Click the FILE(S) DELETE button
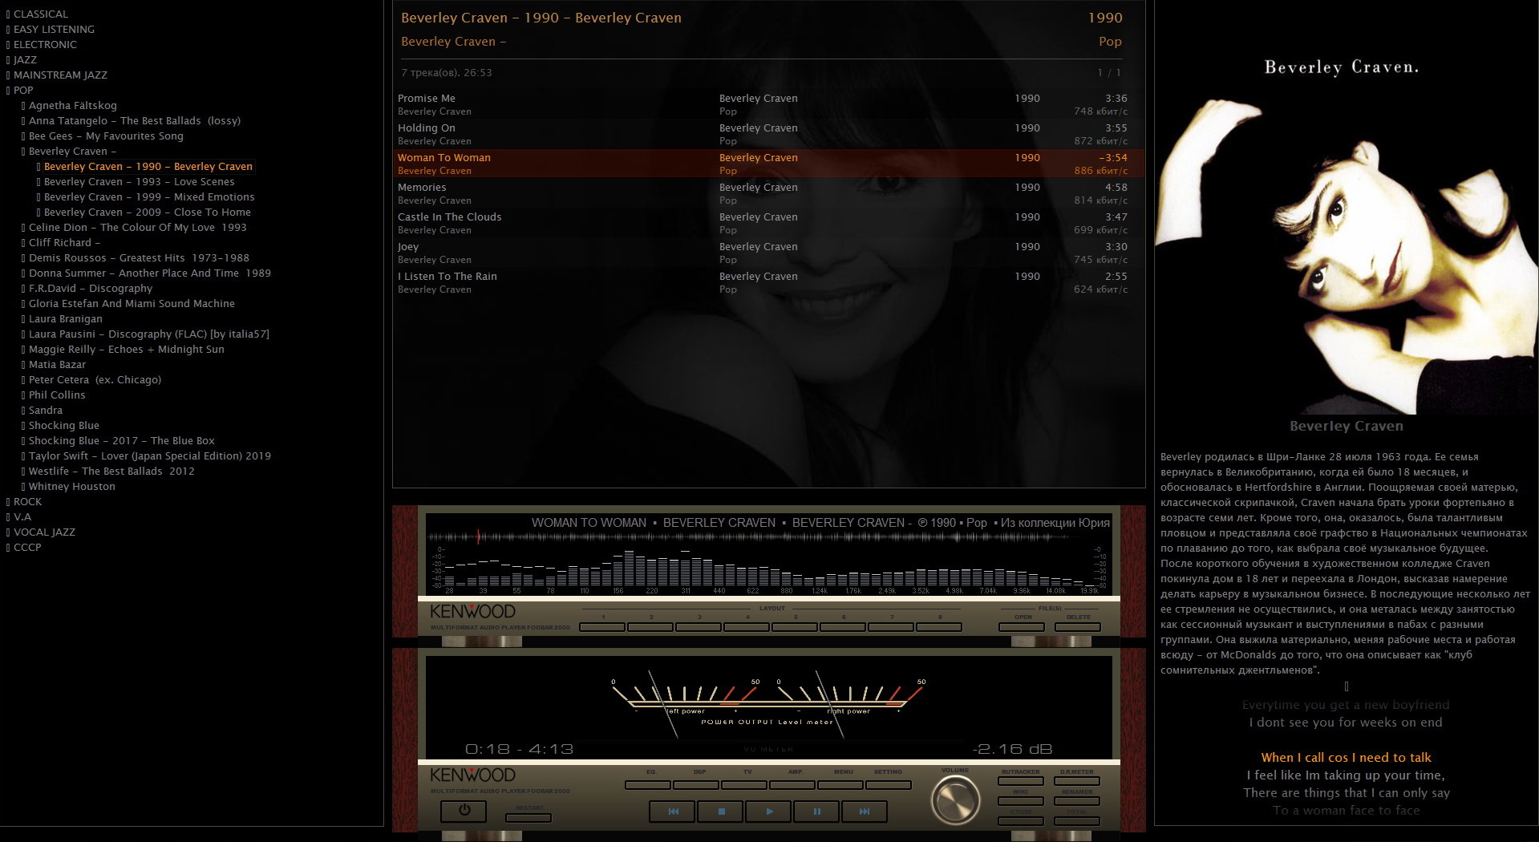The height and width of the screenshot is (842, 1539). click(x=1078, y=627)
